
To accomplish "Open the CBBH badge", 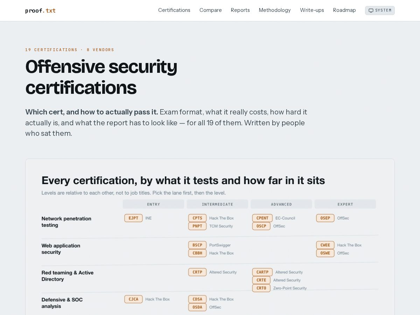I will tap(197, 253).
